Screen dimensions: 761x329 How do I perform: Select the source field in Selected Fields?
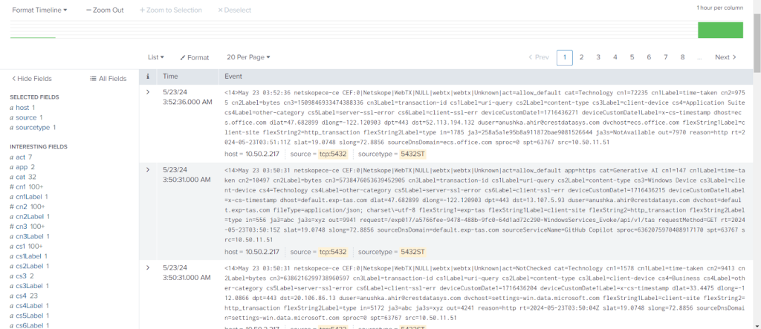coord(26,117)
